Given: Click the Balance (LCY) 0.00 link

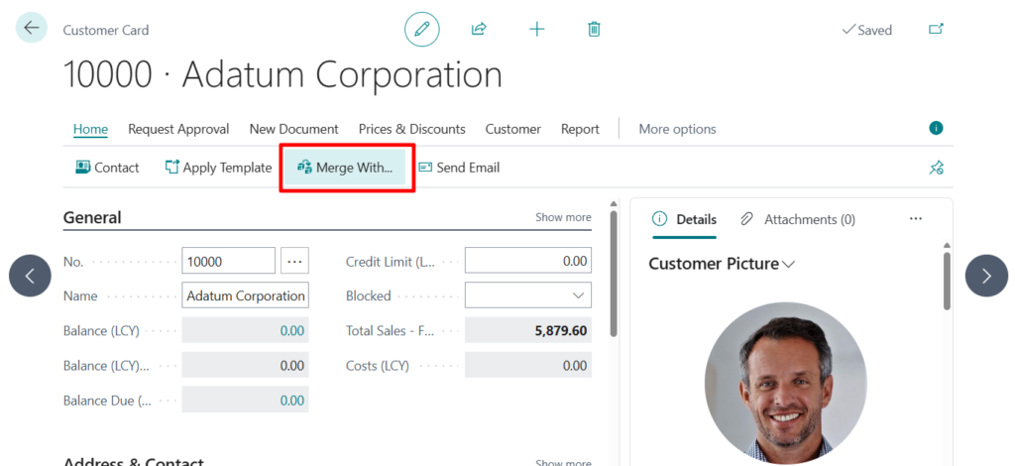Looking at the screenshot, I should (x=291, y=331).
